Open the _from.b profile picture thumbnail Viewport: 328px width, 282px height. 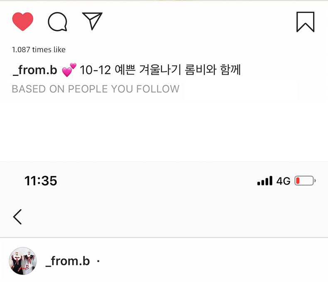point(22,261)
